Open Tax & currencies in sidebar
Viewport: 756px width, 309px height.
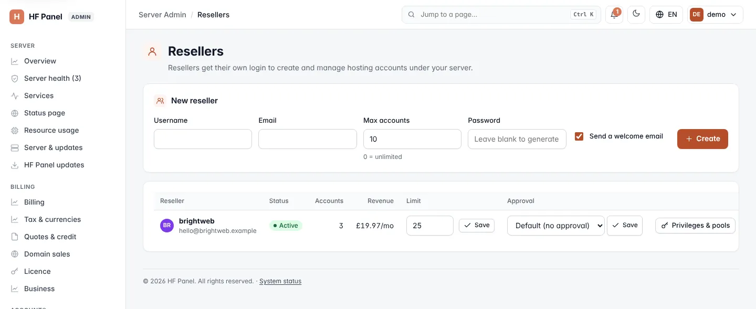[x=52, y=220]
